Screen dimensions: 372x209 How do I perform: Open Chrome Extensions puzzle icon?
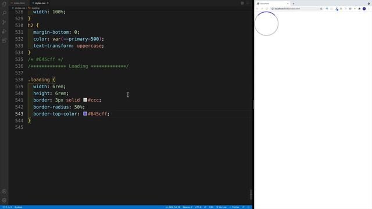(359, 9)
